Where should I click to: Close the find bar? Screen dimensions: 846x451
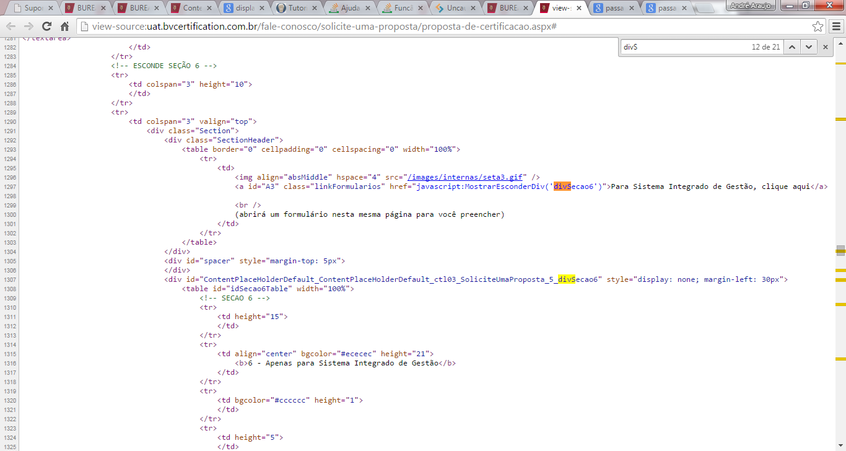tap(825, 46)
